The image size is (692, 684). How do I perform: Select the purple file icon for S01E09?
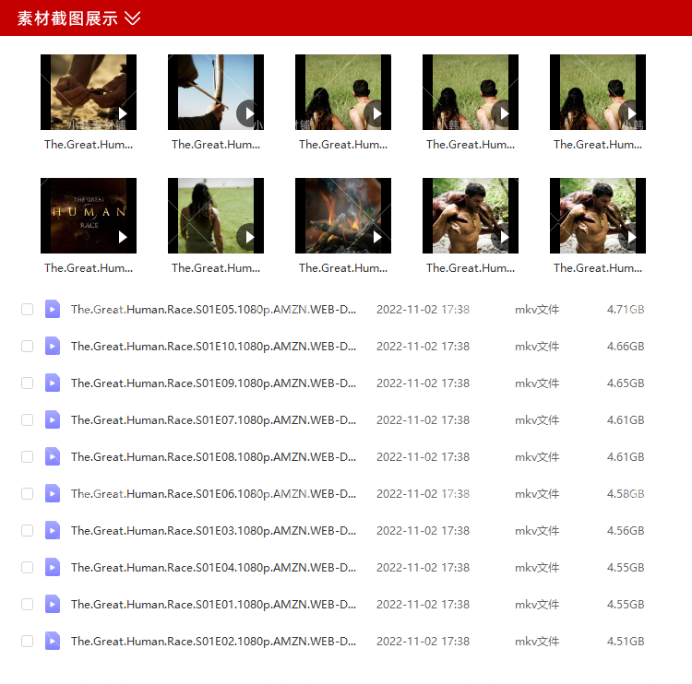(53, 383)
